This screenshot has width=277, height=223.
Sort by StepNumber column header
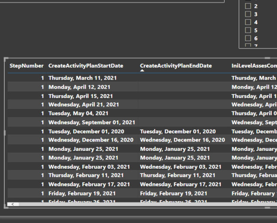(27, 66)
